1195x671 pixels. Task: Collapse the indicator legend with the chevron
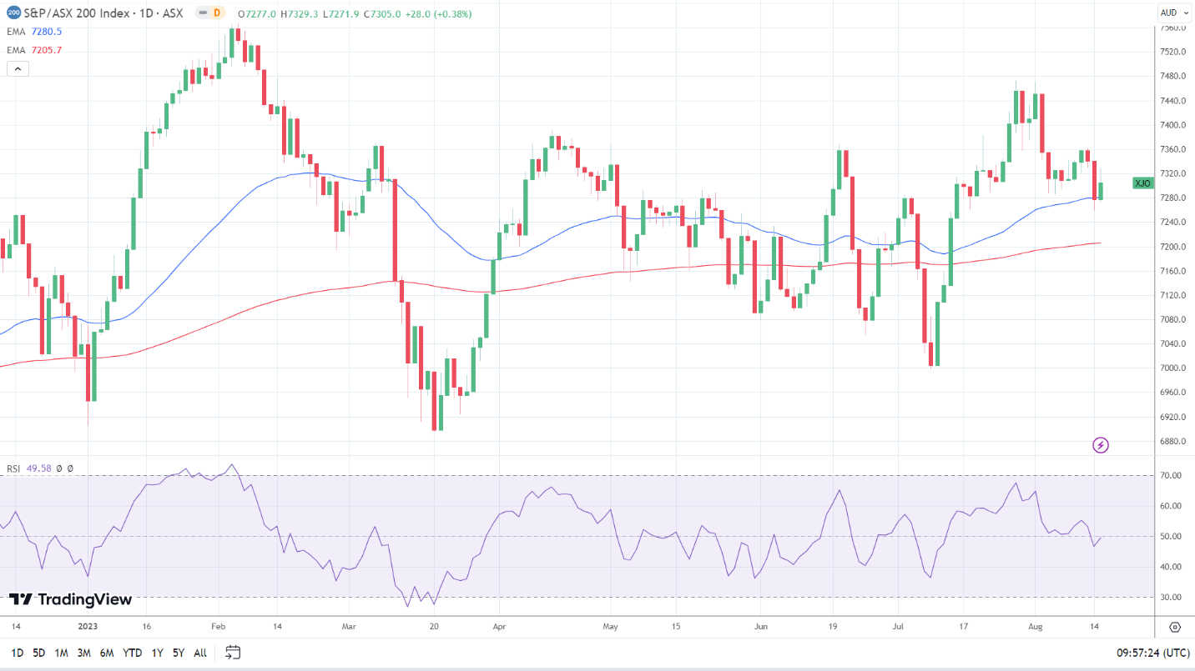tap(18, 68)
